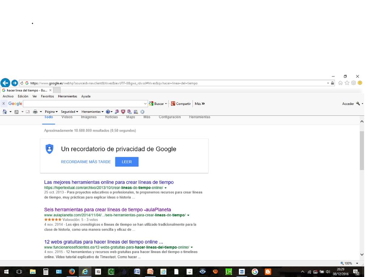Show hidden system tray icons chevron
The image size is (370, 277).
302,272
